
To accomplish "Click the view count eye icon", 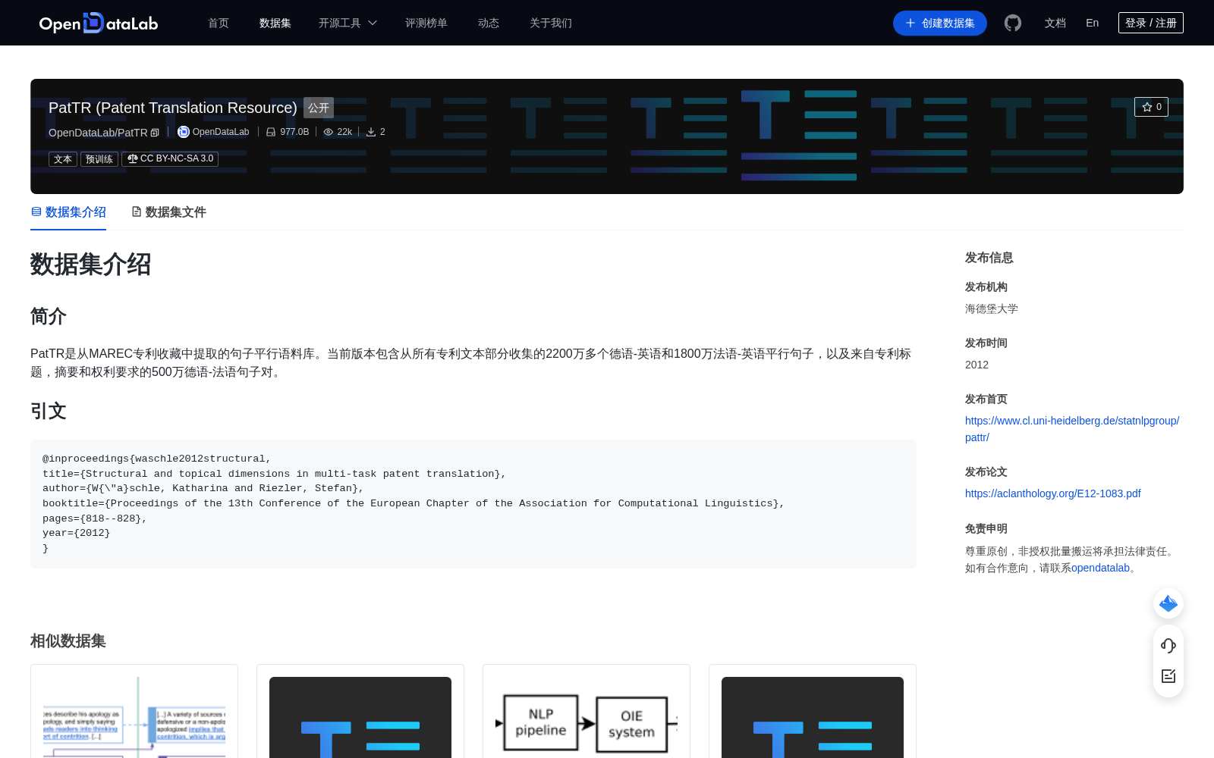I will pos(329,132).
